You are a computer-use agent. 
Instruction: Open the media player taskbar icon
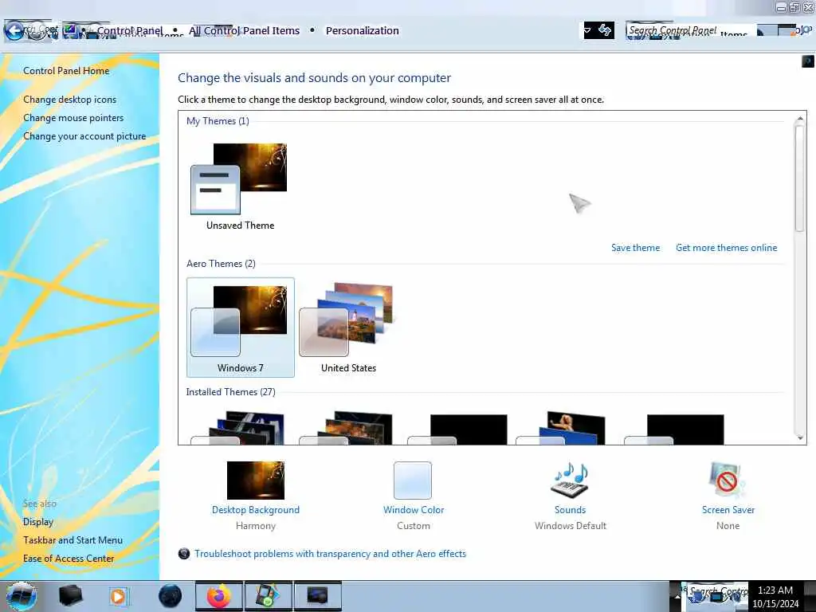click(x=118, y=596)
